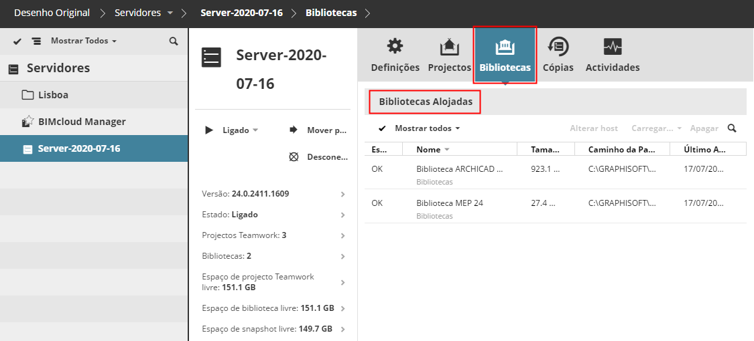
Task: Click date cell of Biblioteca MEP 24 row
Action: 704,203
